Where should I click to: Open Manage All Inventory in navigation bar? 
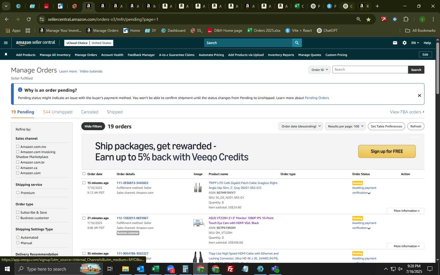pos(55,55)
